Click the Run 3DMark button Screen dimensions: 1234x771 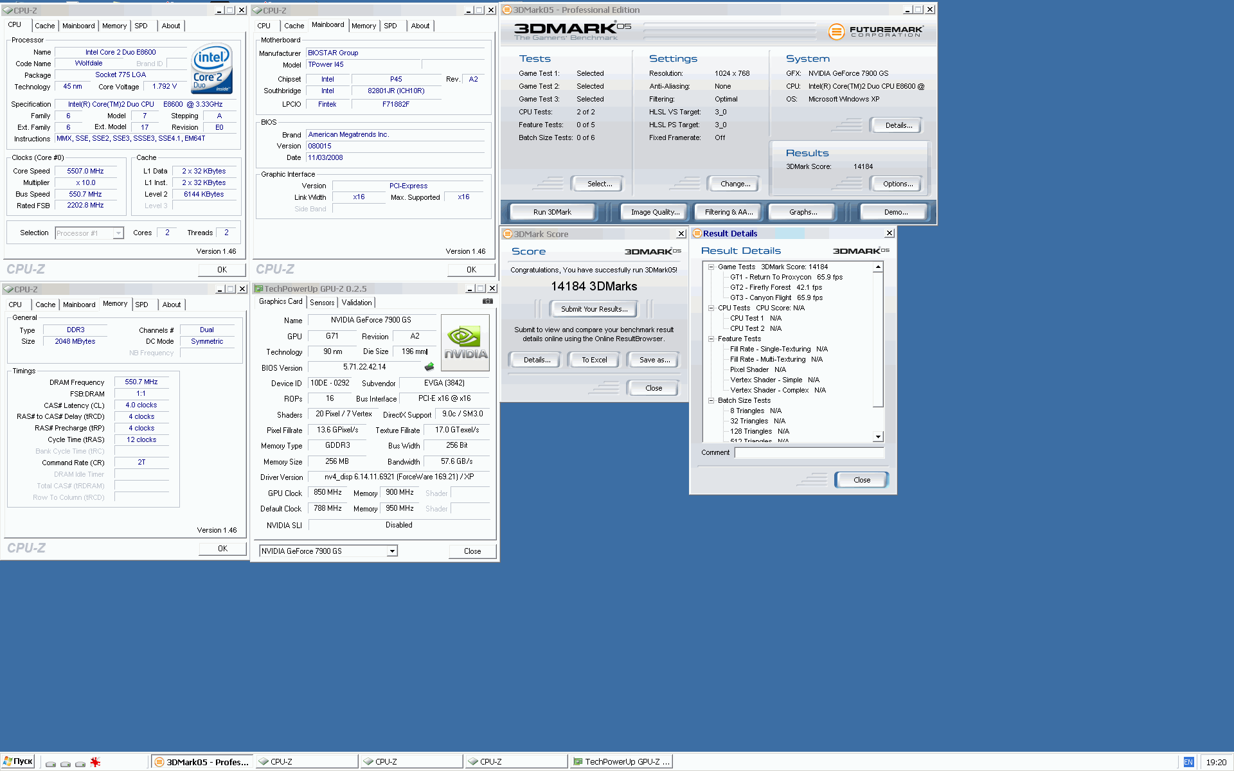552,212
